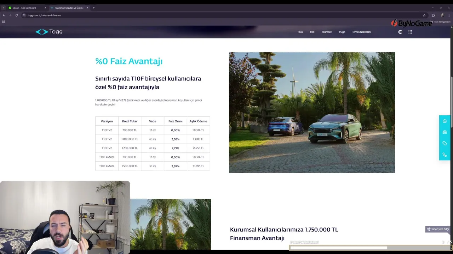Click the 1.700.000 TL credit cell
453x254 pixels.
[x=130, y=148]
